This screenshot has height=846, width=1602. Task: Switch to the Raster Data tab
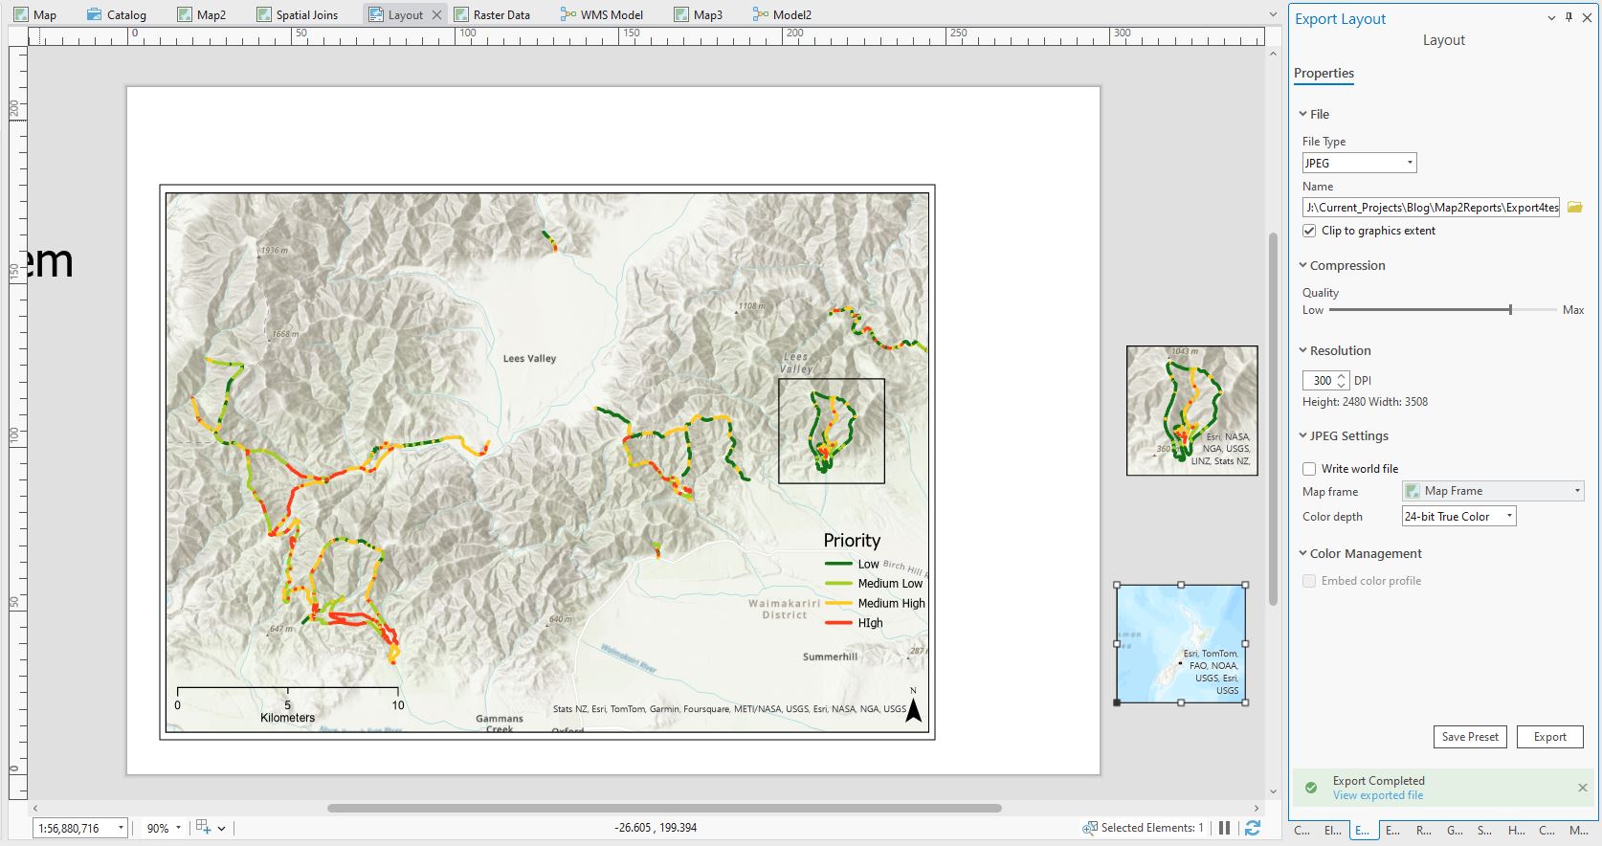[x=501, y=14]
